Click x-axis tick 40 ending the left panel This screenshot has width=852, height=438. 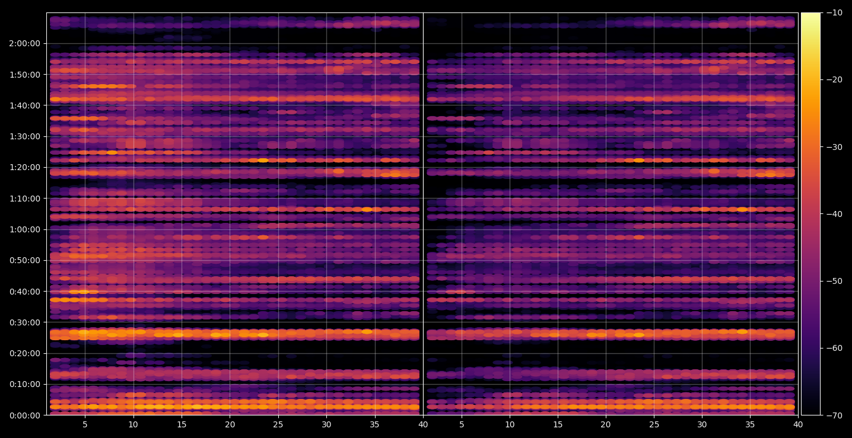coord(423,424)
